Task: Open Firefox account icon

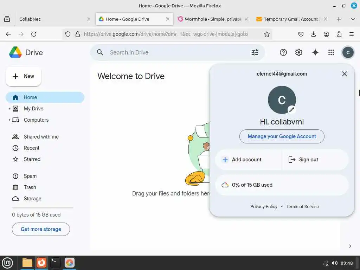Action: tap(326, 34)
